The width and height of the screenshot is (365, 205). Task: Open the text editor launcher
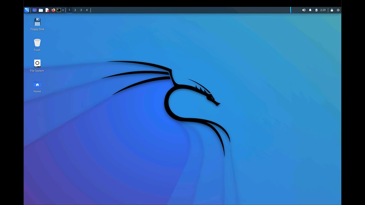(x=47, y=10)
